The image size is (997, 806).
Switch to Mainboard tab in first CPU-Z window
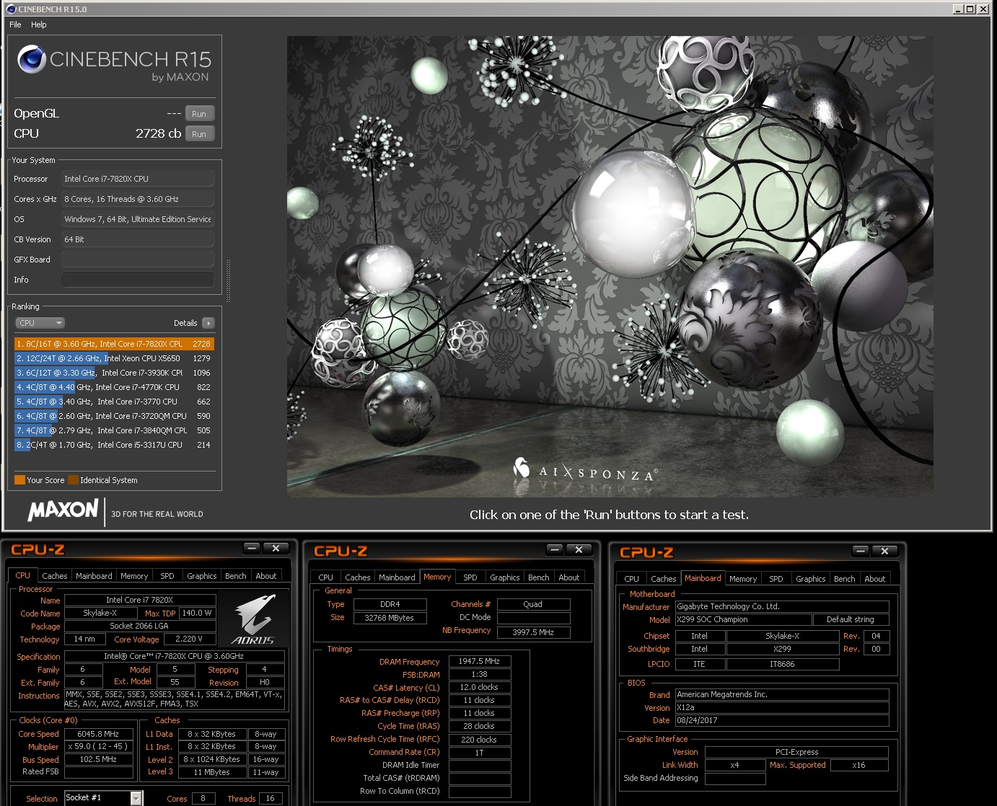click(94, 576)
